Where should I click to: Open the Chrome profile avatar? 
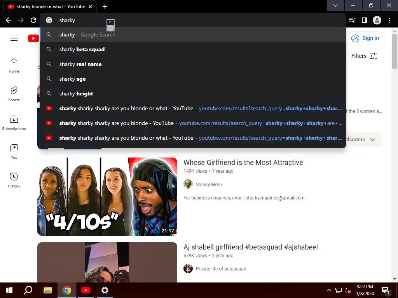point(377,20)
